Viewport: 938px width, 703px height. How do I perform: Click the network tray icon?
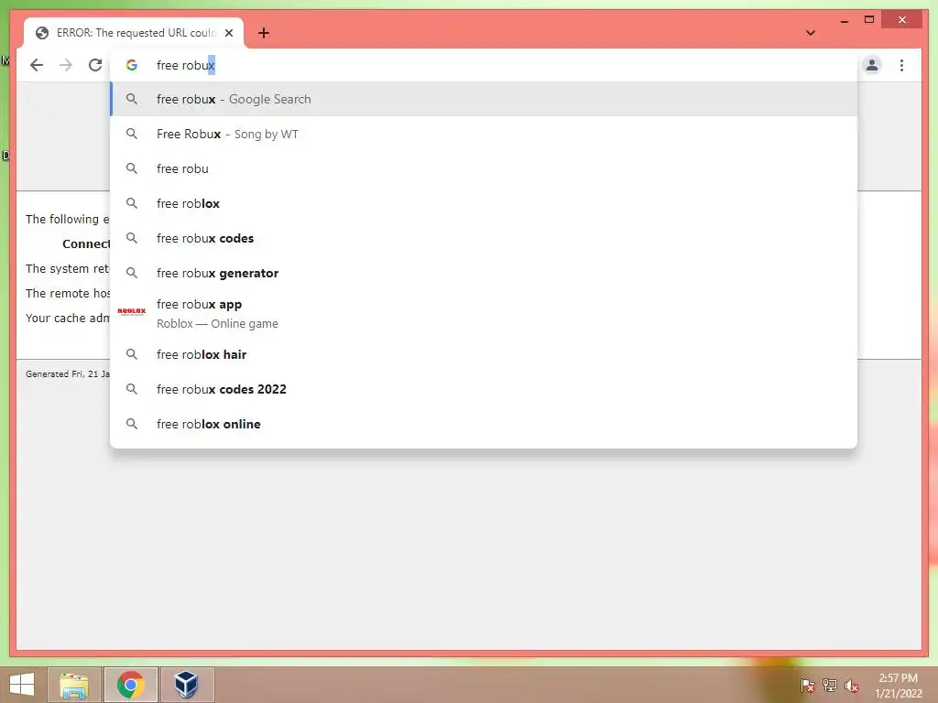(x=830, y=685)
